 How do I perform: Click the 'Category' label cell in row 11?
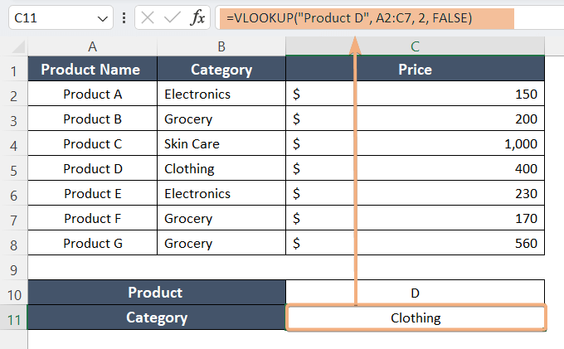[157, 317]
